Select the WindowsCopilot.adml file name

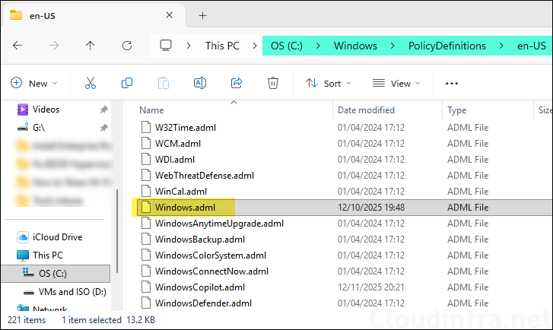(x=200, y=287)
